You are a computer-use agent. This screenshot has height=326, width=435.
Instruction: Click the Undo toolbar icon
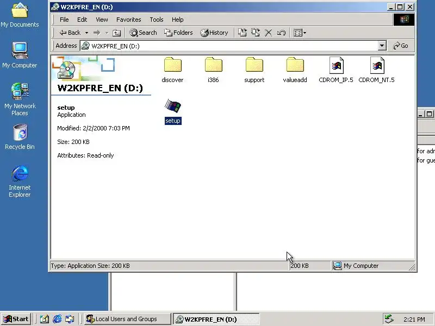click(x=281, y=33)
